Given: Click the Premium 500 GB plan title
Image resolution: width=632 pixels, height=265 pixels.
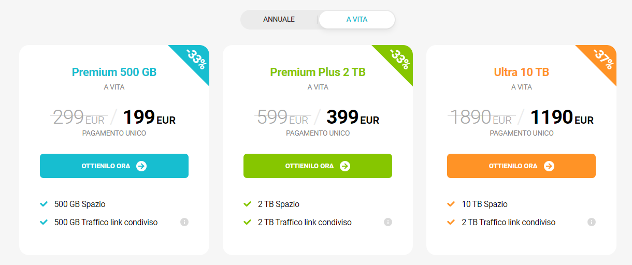Looking at the screenshot, I should tap(114, 72).
